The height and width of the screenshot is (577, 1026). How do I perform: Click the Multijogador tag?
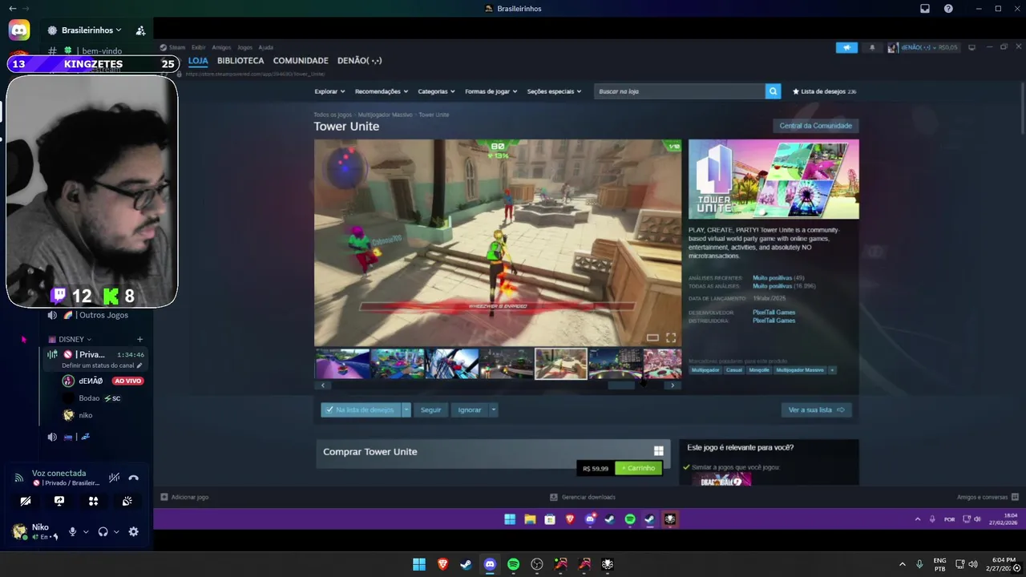pos(705,370)
